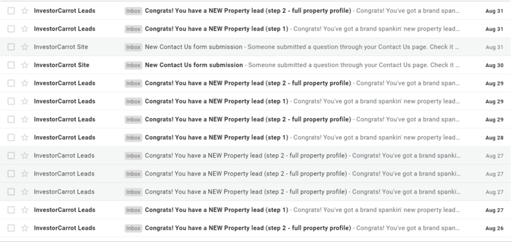Viewport: 512px width, 242px height.
Task: Tick checkbox for Aug 27 step 1 email
Action: pos(11,210)
